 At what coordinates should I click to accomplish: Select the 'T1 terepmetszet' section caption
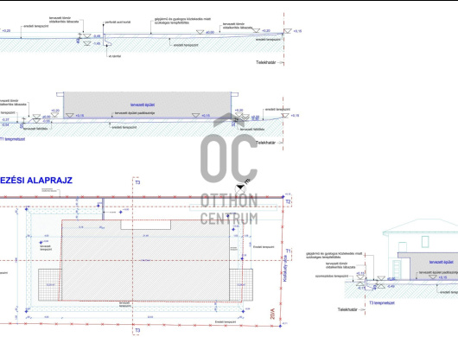13,139
